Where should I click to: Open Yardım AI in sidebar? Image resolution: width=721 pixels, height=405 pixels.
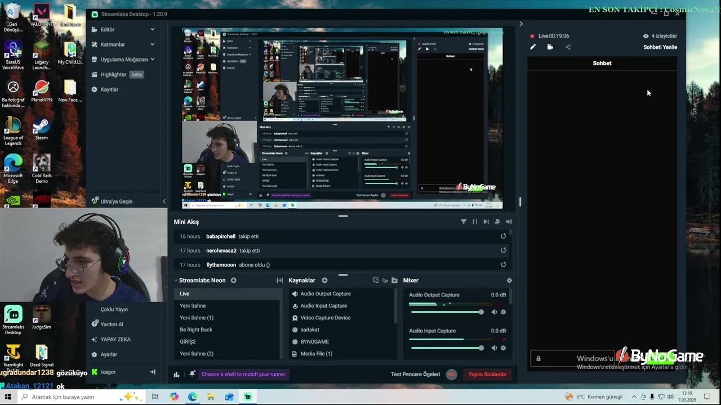107,324
